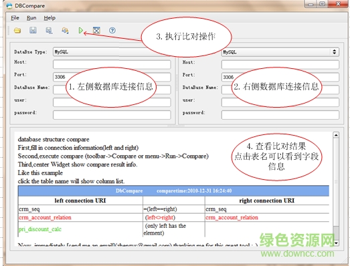Click the green pri_discount_calc table name
The width and height of the screenshot is (350, 266).
pyautogui.click(x=39, y=229)
